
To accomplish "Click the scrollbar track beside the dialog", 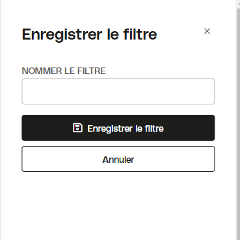I will [238, 125].
